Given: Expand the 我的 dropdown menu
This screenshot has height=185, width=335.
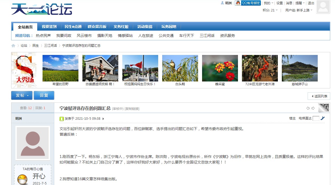Looking at the screenshot, I should (x=268, y=3).
